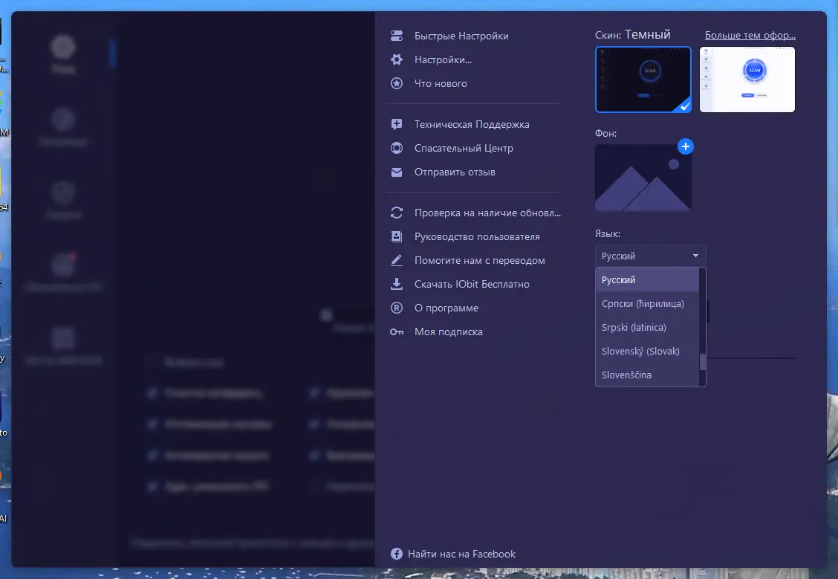Click the pencil icon for Помогите нам с переводом
This screenshot has width=838, height=579.
396,260
